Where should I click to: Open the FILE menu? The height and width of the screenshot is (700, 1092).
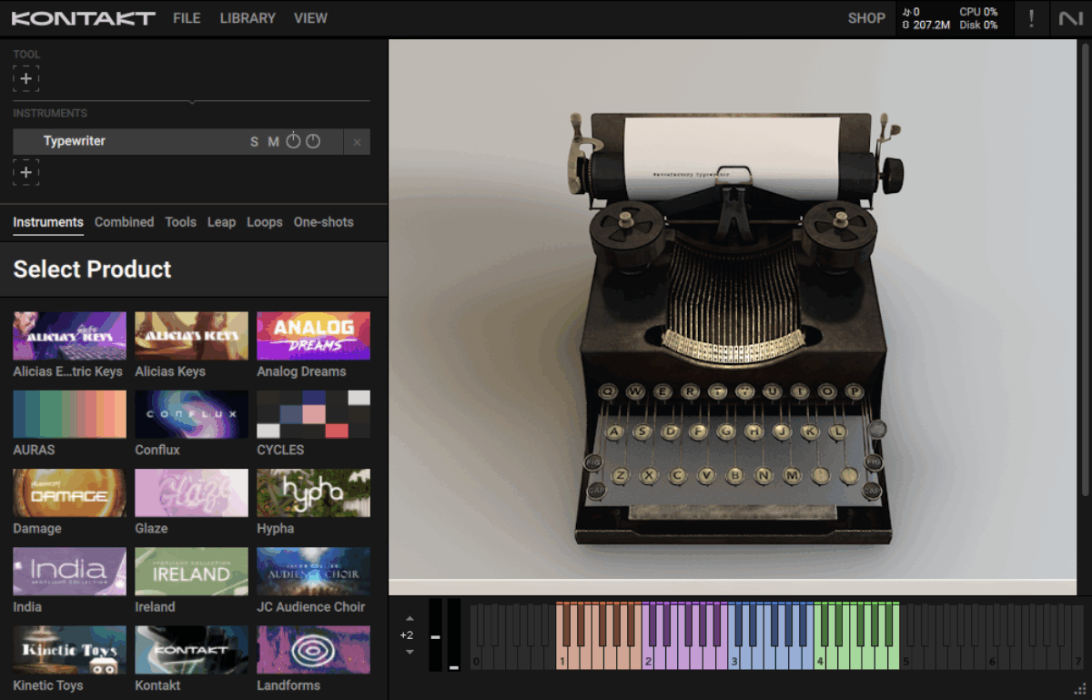[187, 18]
